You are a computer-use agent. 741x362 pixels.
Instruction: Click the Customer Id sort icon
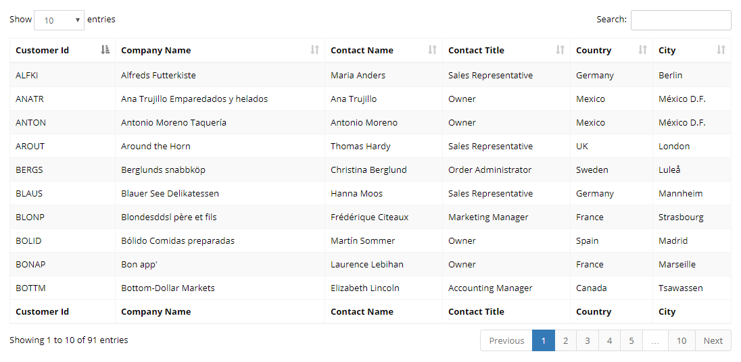(x=105, y=50)
